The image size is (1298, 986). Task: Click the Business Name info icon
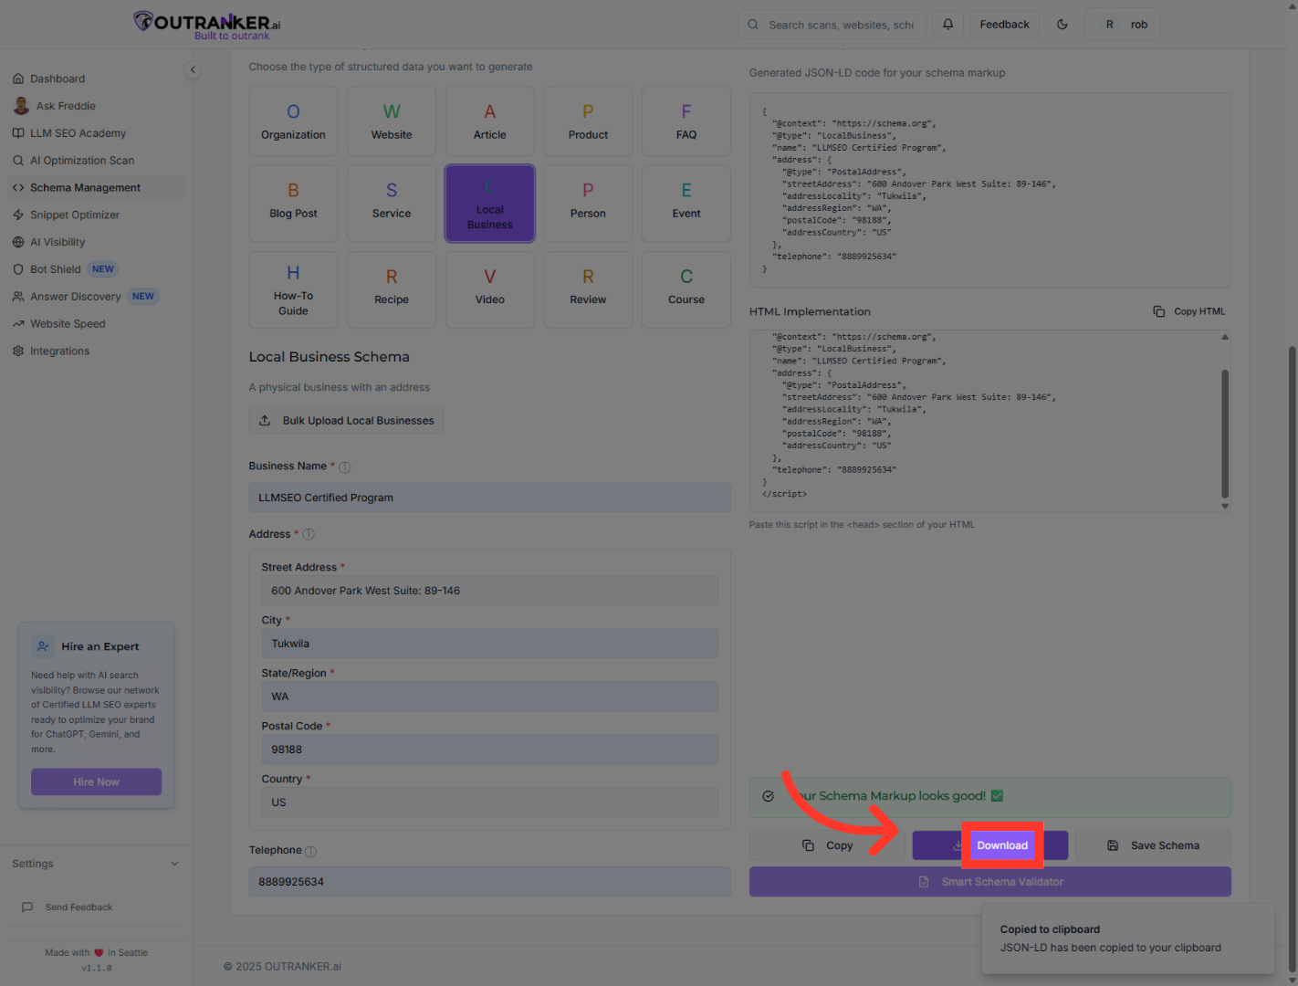click(x=345, y=467)
